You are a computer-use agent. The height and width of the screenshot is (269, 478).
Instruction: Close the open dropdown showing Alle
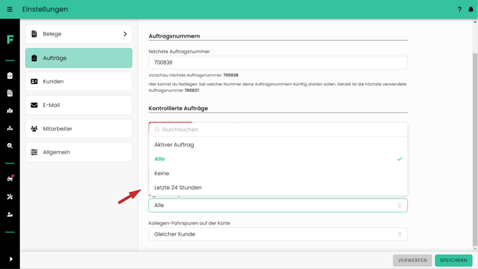(278, 205)
